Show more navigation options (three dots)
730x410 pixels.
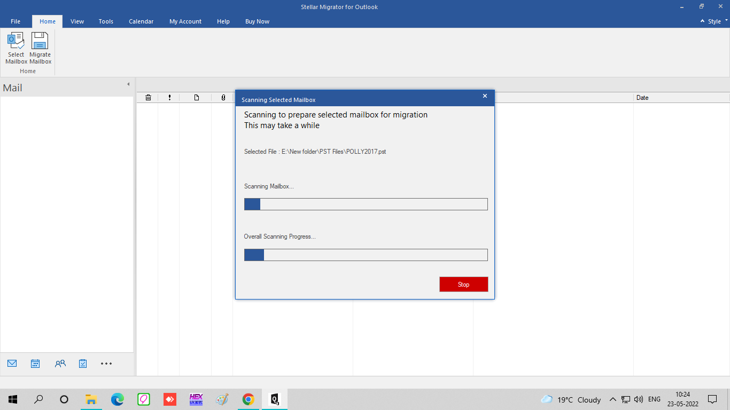coord(106,364)
